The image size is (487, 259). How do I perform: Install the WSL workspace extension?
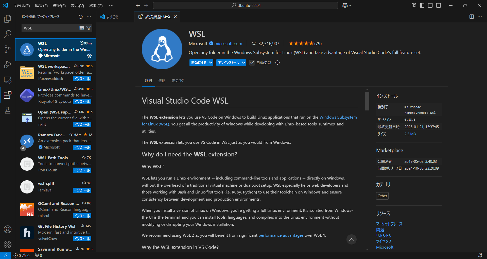tap(82, 79)
